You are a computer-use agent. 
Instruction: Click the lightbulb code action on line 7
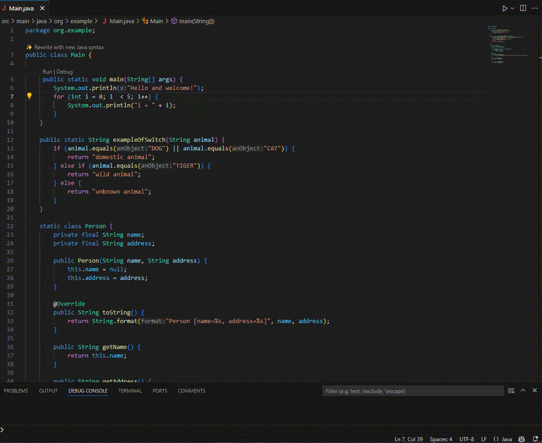pyautogui.click(x=30, y=96)
